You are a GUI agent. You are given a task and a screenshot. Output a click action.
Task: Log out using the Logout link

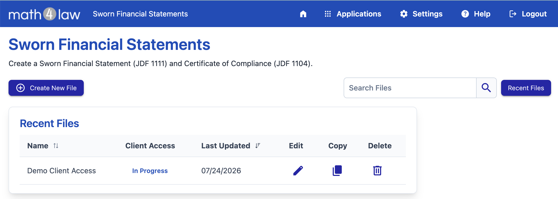[528, 14]
